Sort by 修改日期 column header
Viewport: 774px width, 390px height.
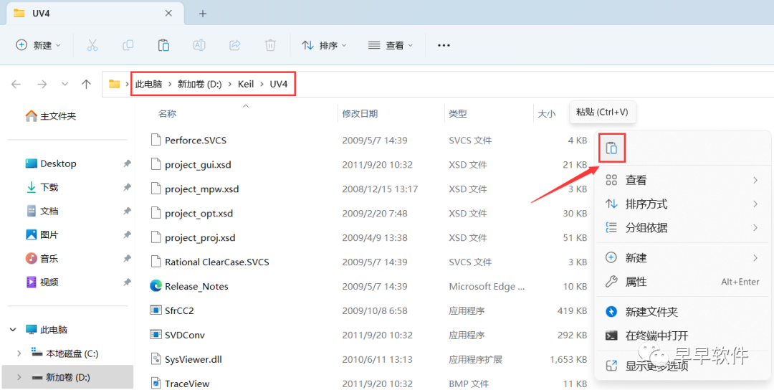point(360,113)
